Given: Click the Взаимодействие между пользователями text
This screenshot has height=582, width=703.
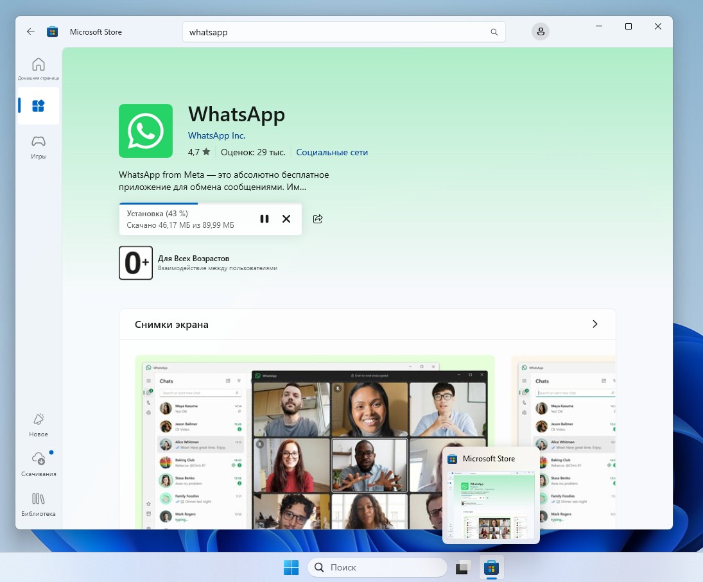Looking at the screenshot, I should (218, 268).
